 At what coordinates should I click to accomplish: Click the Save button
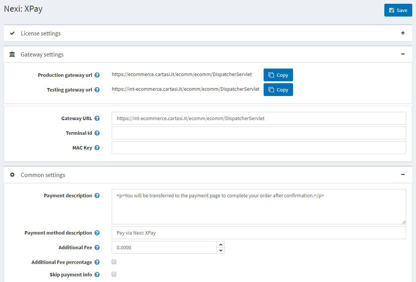398,10
